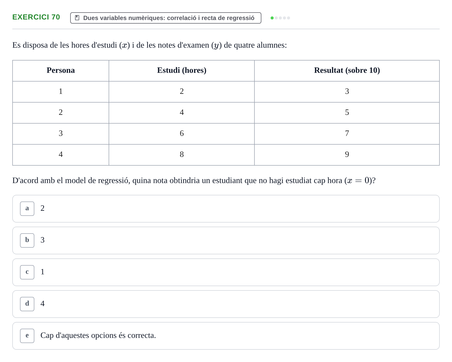Click the Resultat cell with value 9
The height and width of the screenshot is (362, 452).
click(347, 155)
